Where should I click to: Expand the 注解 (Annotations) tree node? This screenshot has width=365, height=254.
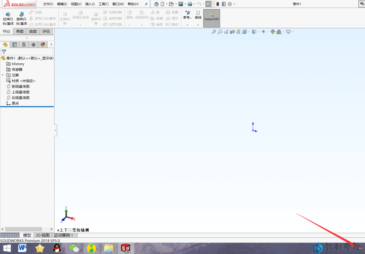(3, 75)
